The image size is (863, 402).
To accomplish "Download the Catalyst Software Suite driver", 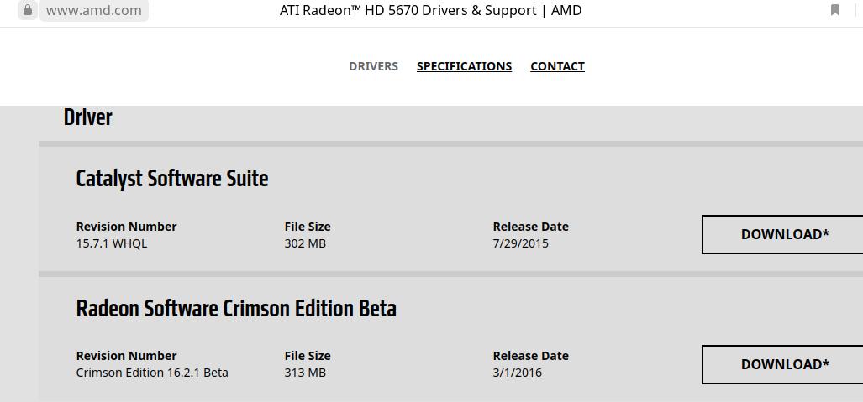I will point(784,234).
